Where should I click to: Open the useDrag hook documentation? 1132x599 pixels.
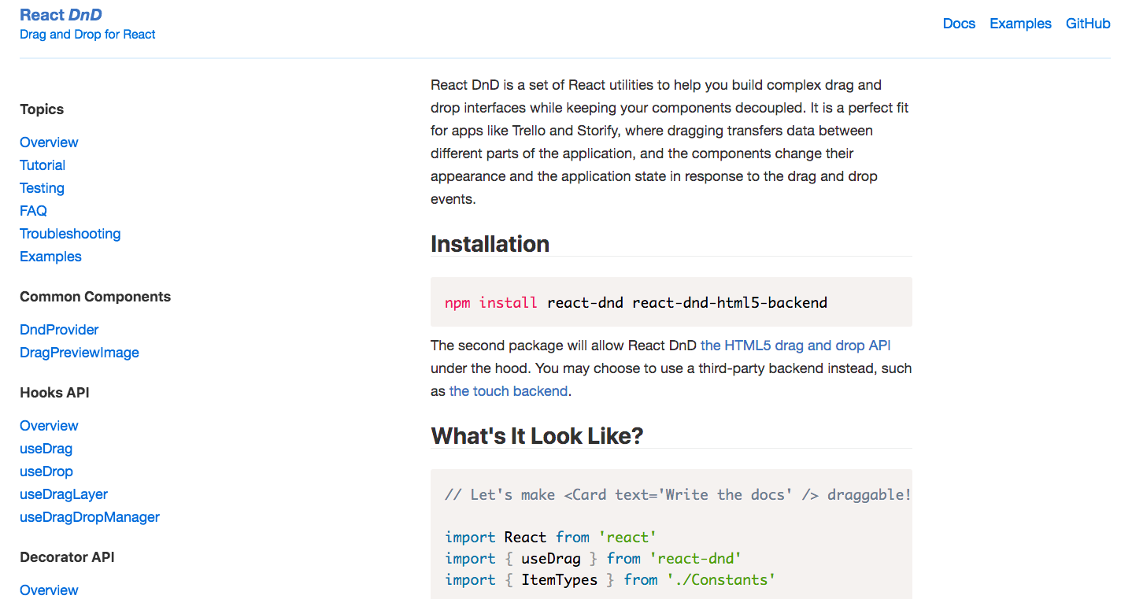(x=46, y=449)
